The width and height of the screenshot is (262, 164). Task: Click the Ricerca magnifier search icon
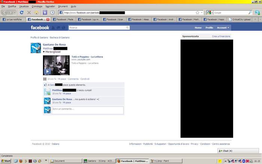pyautogui.click(x=127, y=28)
